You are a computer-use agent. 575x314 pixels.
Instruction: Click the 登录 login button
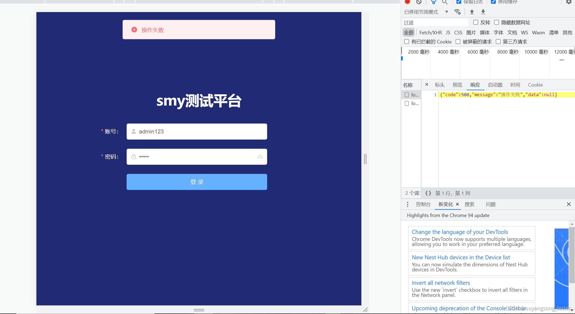(197, 182)
